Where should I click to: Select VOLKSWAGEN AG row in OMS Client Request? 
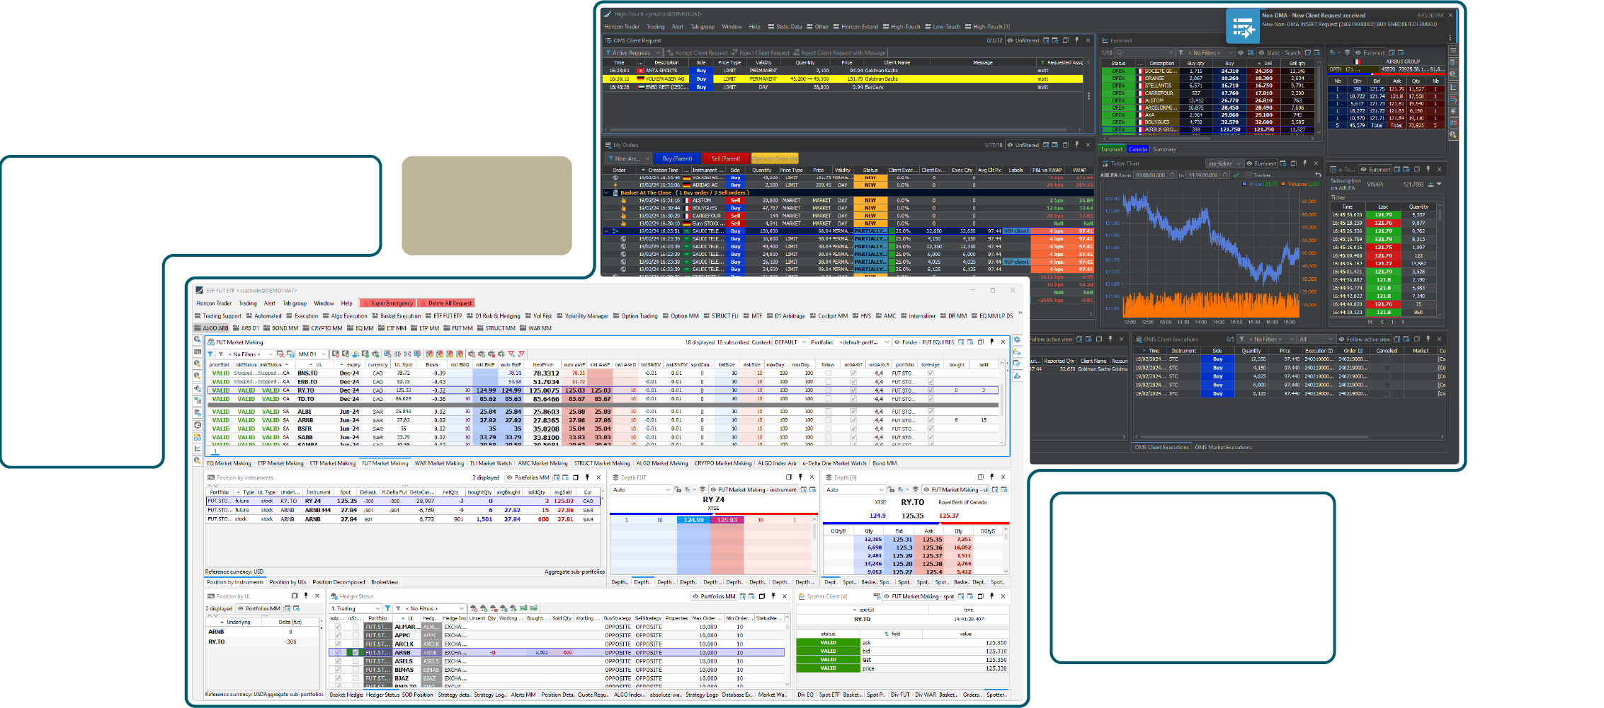coord(843,79)
